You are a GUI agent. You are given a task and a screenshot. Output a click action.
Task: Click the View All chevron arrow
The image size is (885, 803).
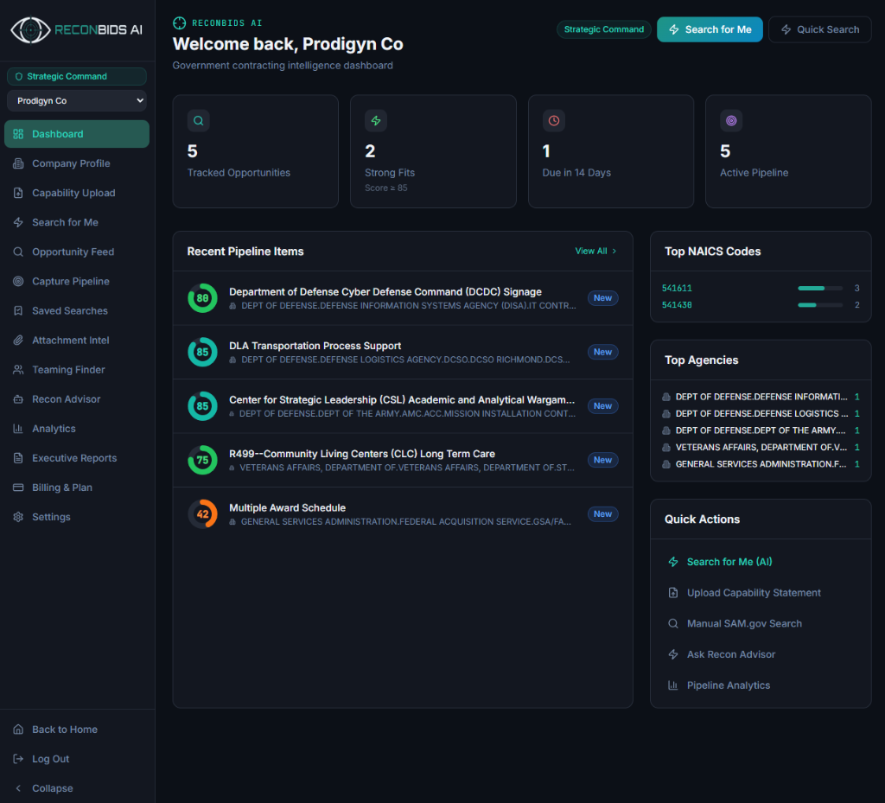tap(614, 252)
